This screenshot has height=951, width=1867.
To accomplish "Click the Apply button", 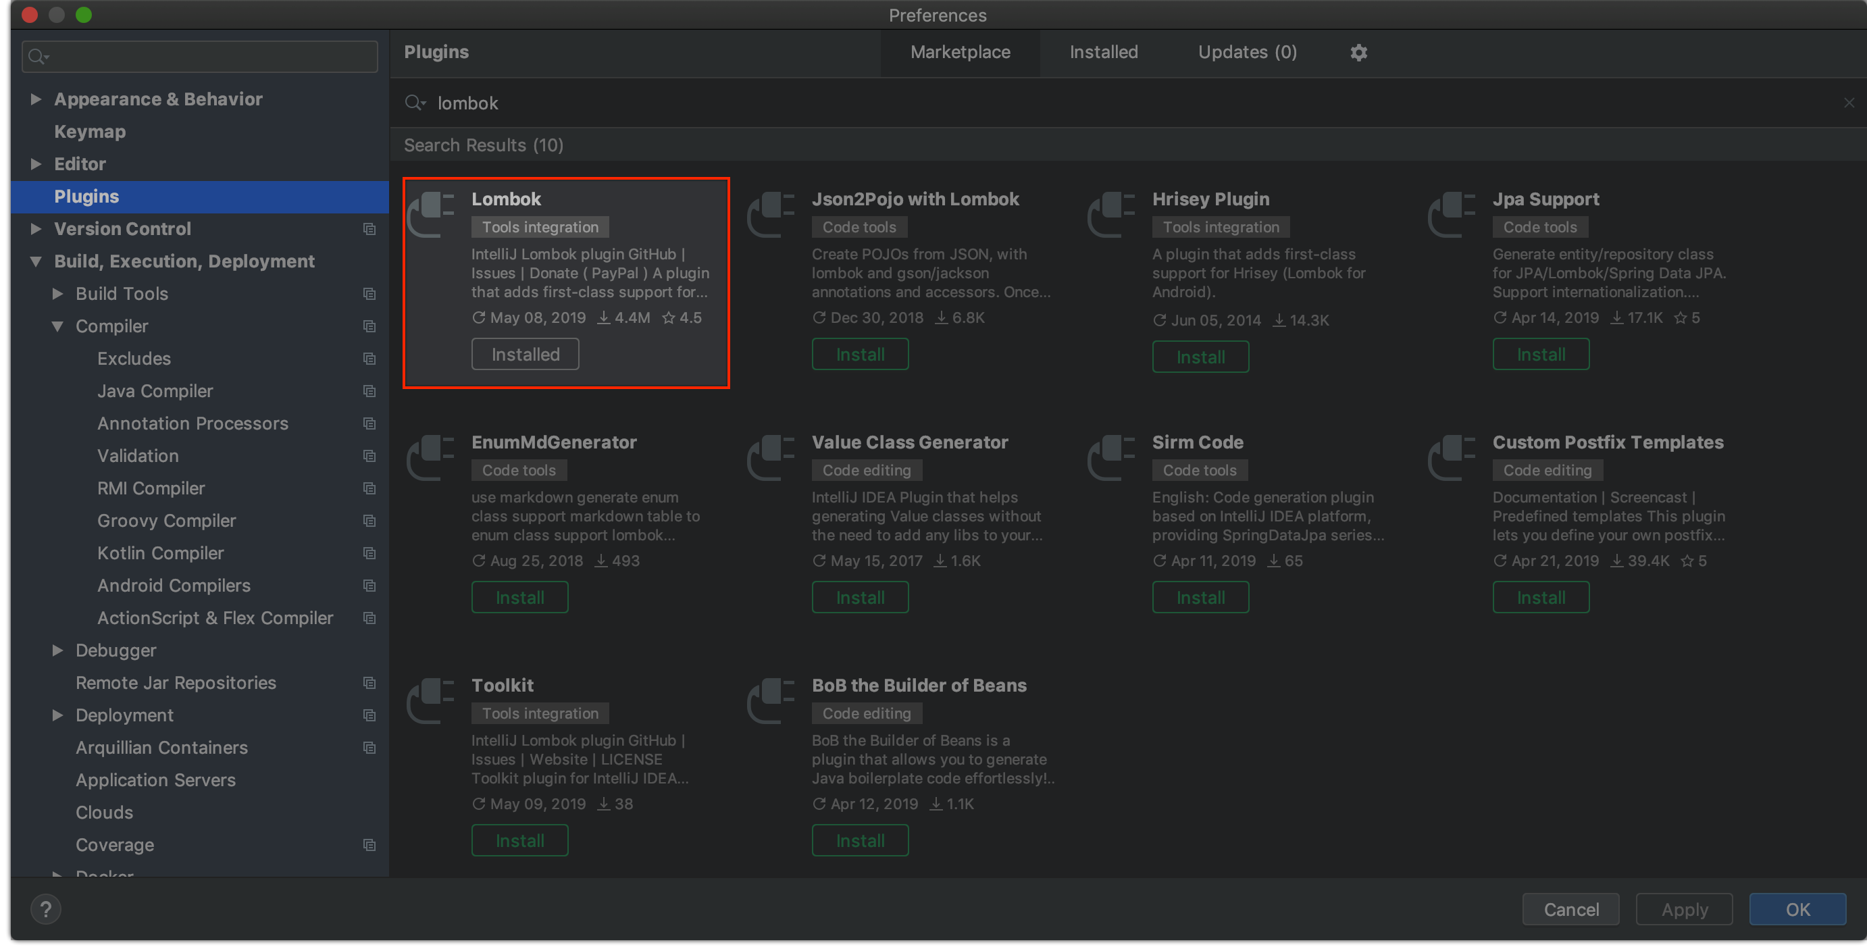I will tap(1685, 909).
